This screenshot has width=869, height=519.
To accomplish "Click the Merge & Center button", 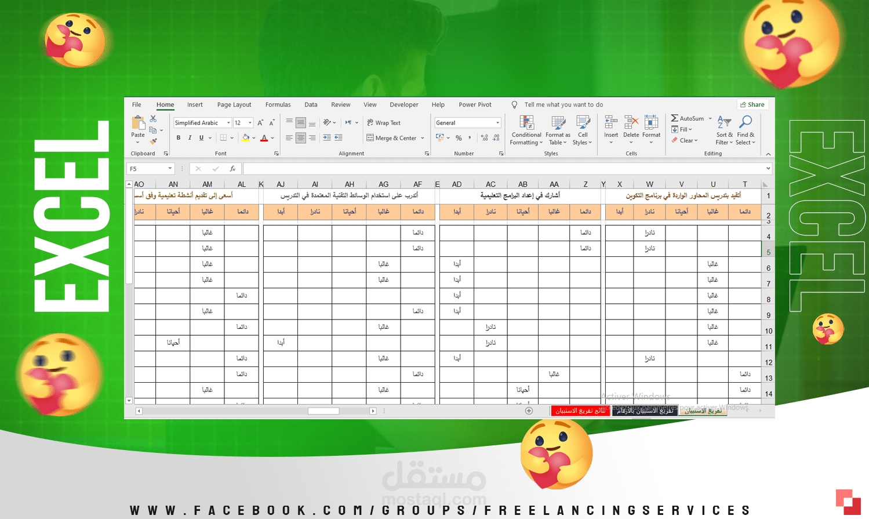I will (391, 138).
